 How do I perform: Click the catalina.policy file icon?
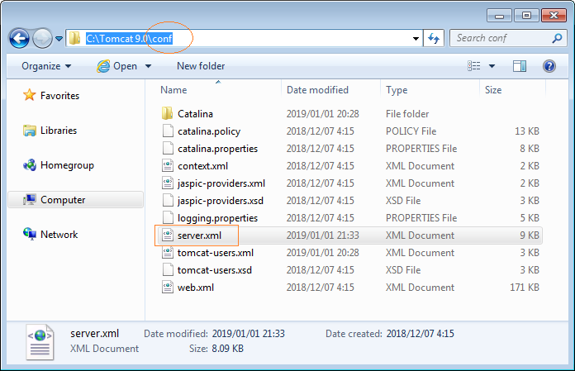[x=168, y=131]
